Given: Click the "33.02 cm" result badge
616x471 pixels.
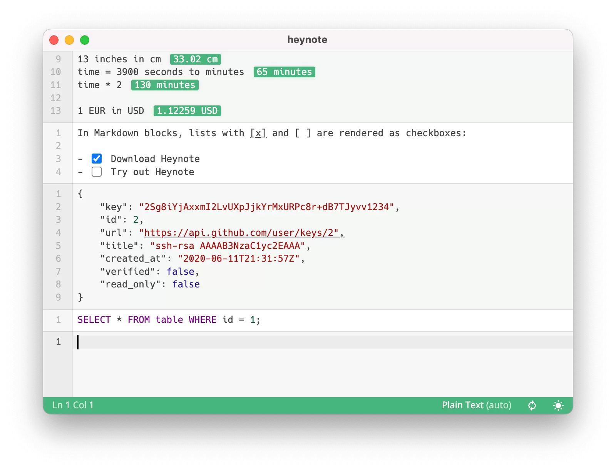Looking at the screenshot, I should pyautogui.click(x=195, y=59).
